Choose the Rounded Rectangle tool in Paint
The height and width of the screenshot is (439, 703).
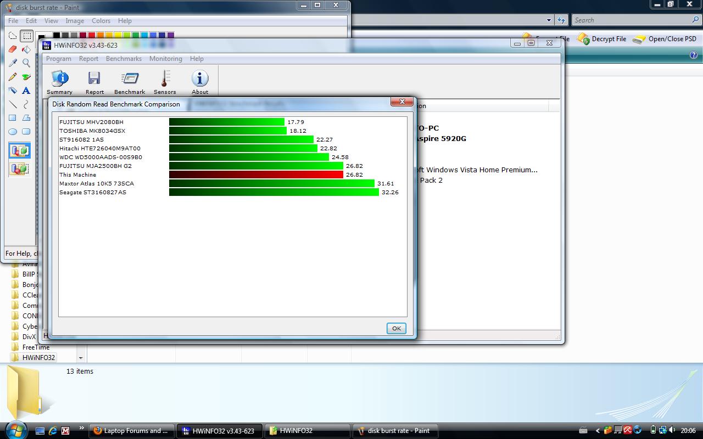[26, 132]
